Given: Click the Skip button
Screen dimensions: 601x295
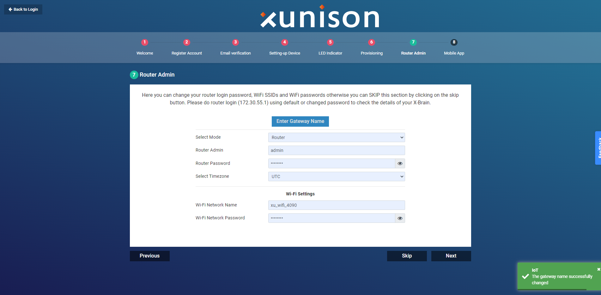Looking at the screenshot, I should tap(407, 256).
